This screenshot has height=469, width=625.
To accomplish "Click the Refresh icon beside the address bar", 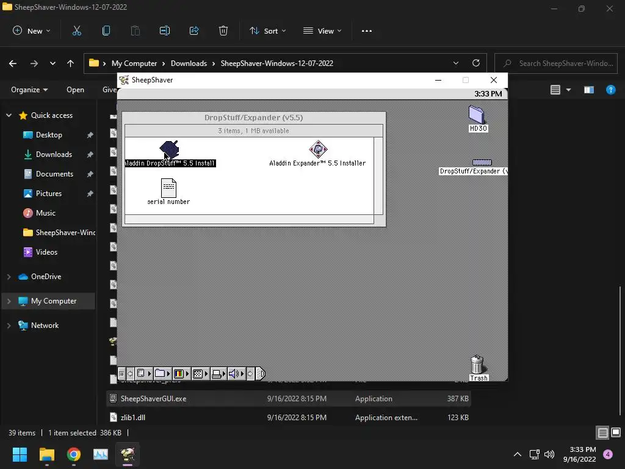I will point(476,63).
